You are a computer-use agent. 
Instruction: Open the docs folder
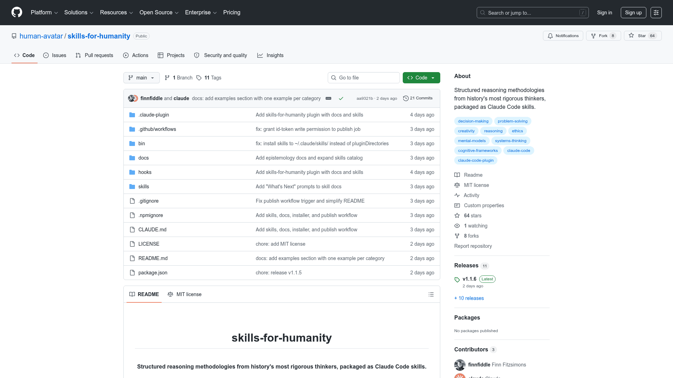(x=143, y=158)
